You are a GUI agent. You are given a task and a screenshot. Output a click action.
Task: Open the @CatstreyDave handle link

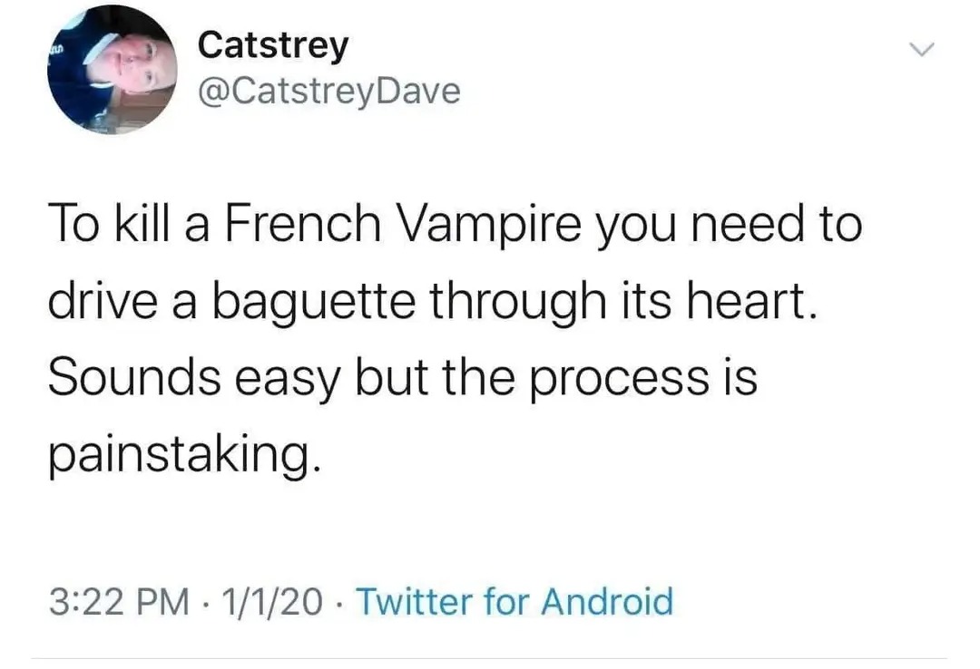pyautogui.click(x=329, y=92)
